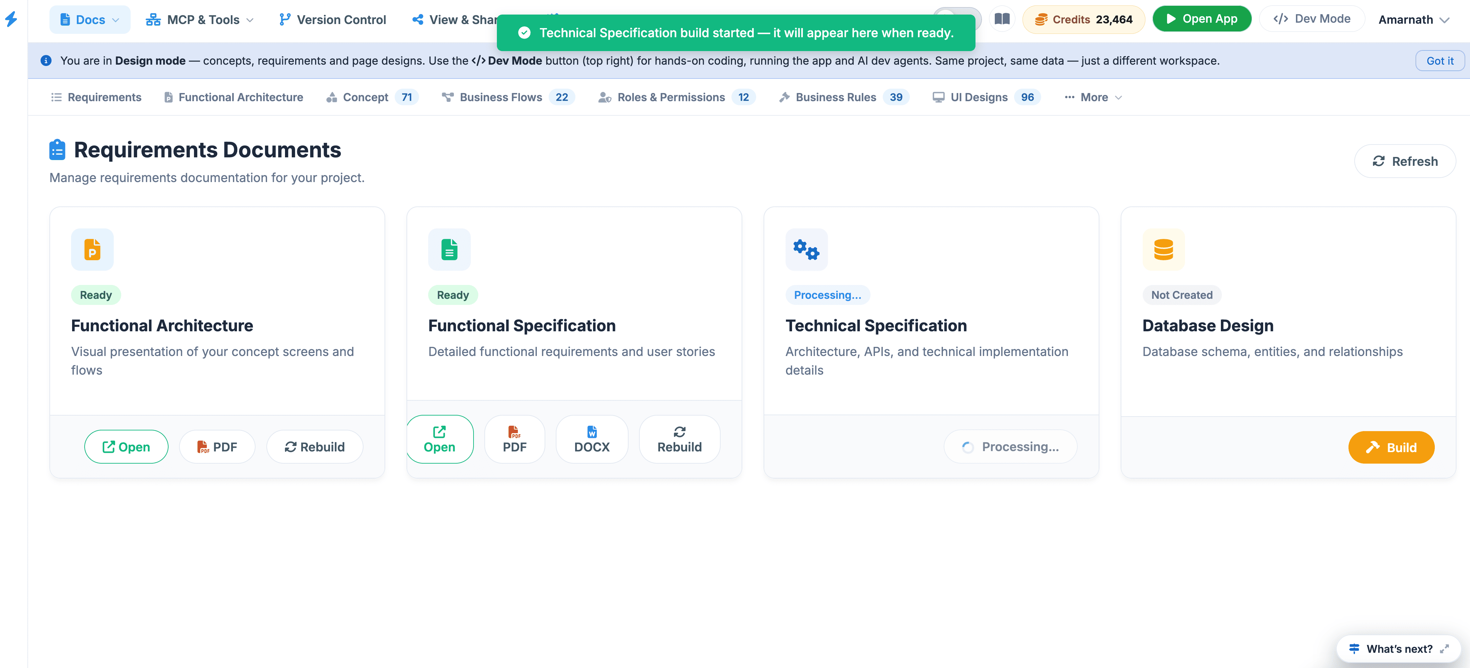The image size is (1470, 668).
Task: Click the Not Created status badge
Action: click(x=1181, y=295)
